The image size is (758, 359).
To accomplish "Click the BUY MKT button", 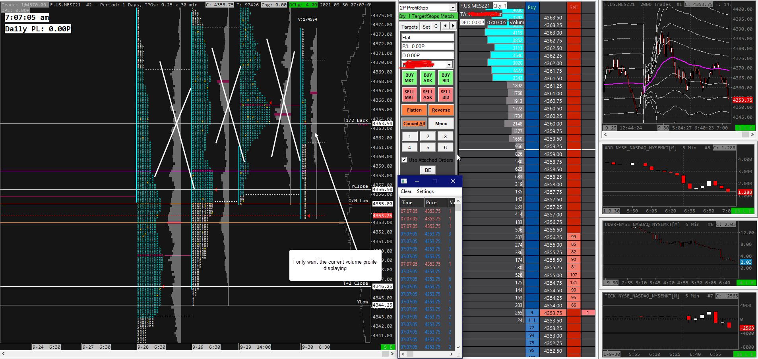I will (x=409, y=78).
